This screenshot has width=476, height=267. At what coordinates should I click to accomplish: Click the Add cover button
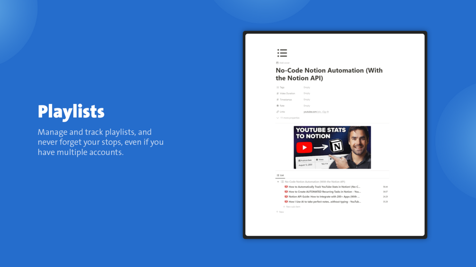tap(283, 63)
